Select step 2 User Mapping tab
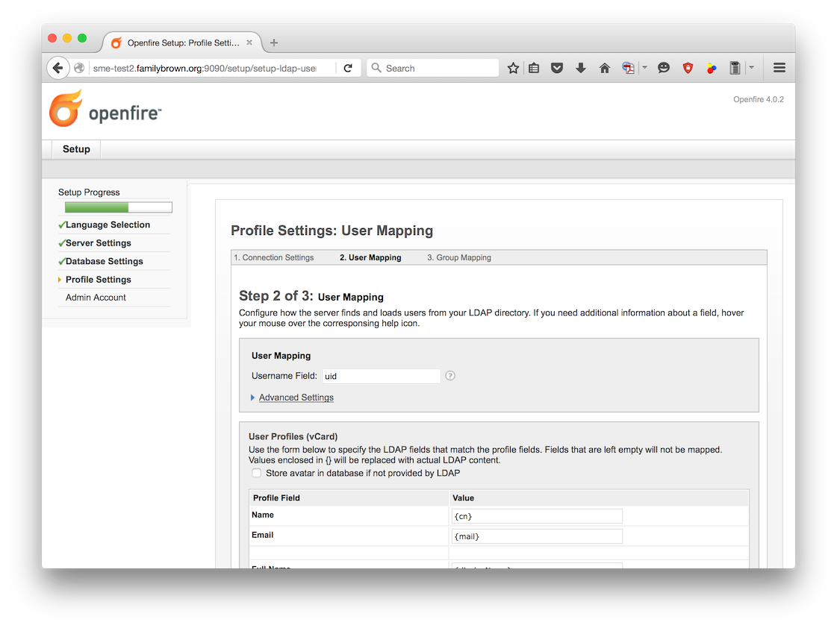The image size is (837, 628). (x=370, y=257)
